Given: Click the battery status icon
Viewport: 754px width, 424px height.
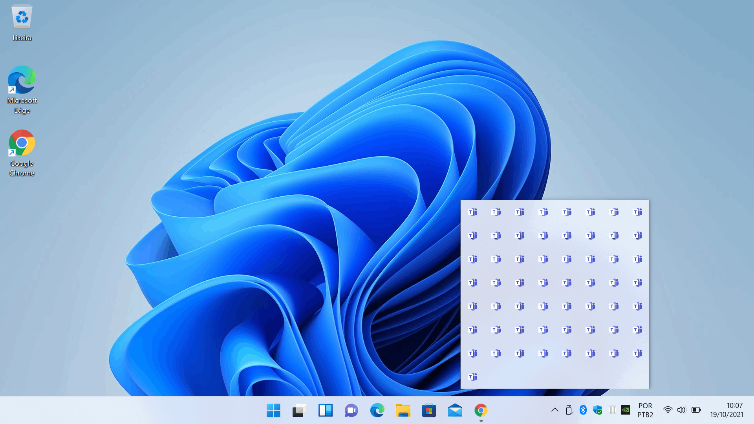Looking at the screenshot, I should 696,410.
